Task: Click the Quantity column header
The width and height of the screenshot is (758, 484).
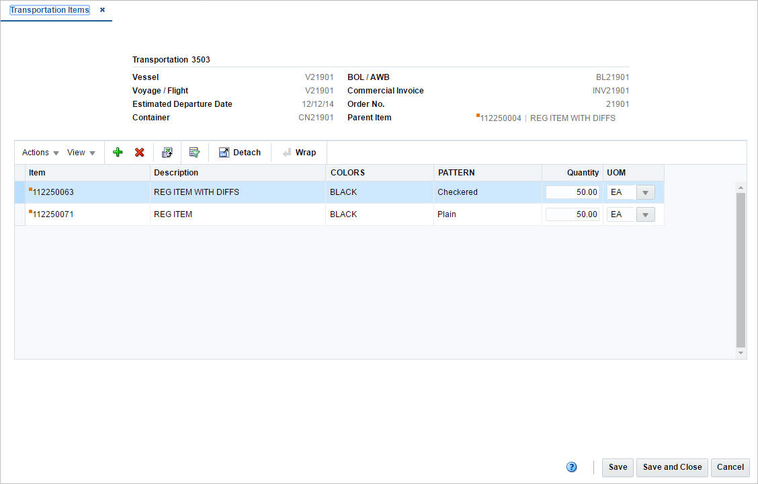Action: 573,173
